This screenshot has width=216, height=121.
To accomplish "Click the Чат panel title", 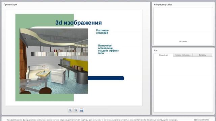I will (x=156, y=50).
